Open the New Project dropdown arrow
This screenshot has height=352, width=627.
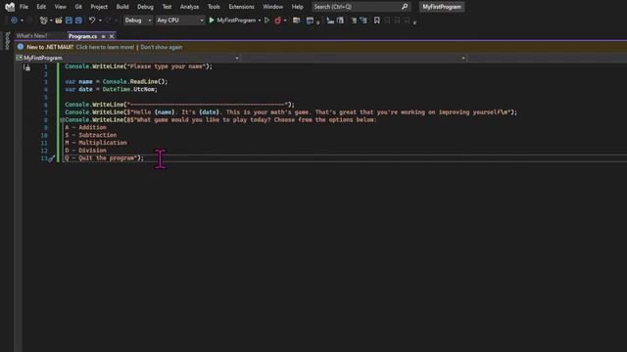51,21
